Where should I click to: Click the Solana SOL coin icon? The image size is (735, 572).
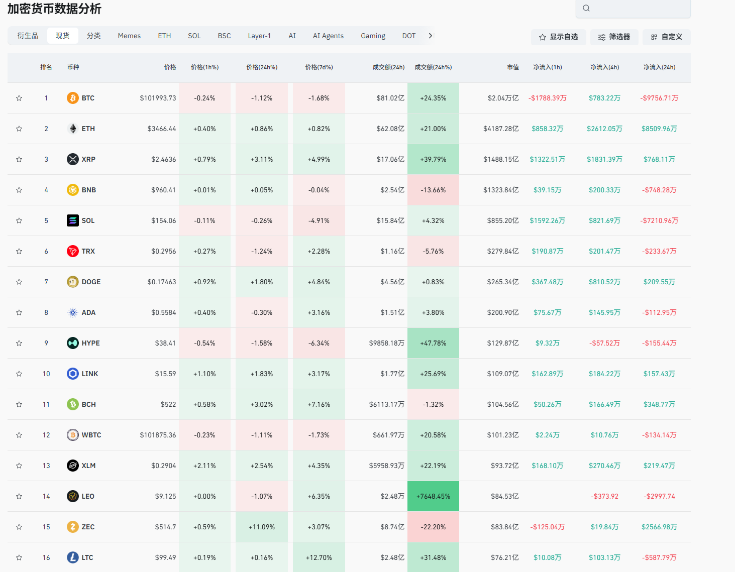[73, 220]
